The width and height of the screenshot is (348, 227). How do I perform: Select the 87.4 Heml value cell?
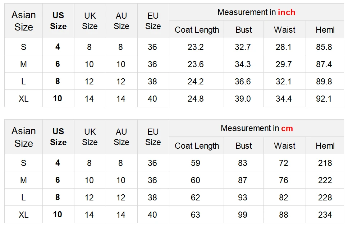(324, 64)
